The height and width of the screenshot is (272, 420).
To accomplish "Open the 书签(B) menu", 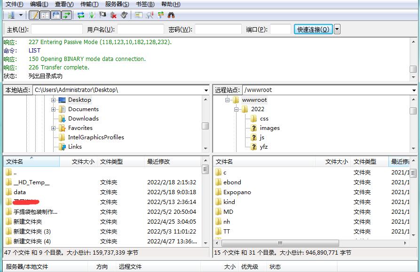I will click(145, 4).
